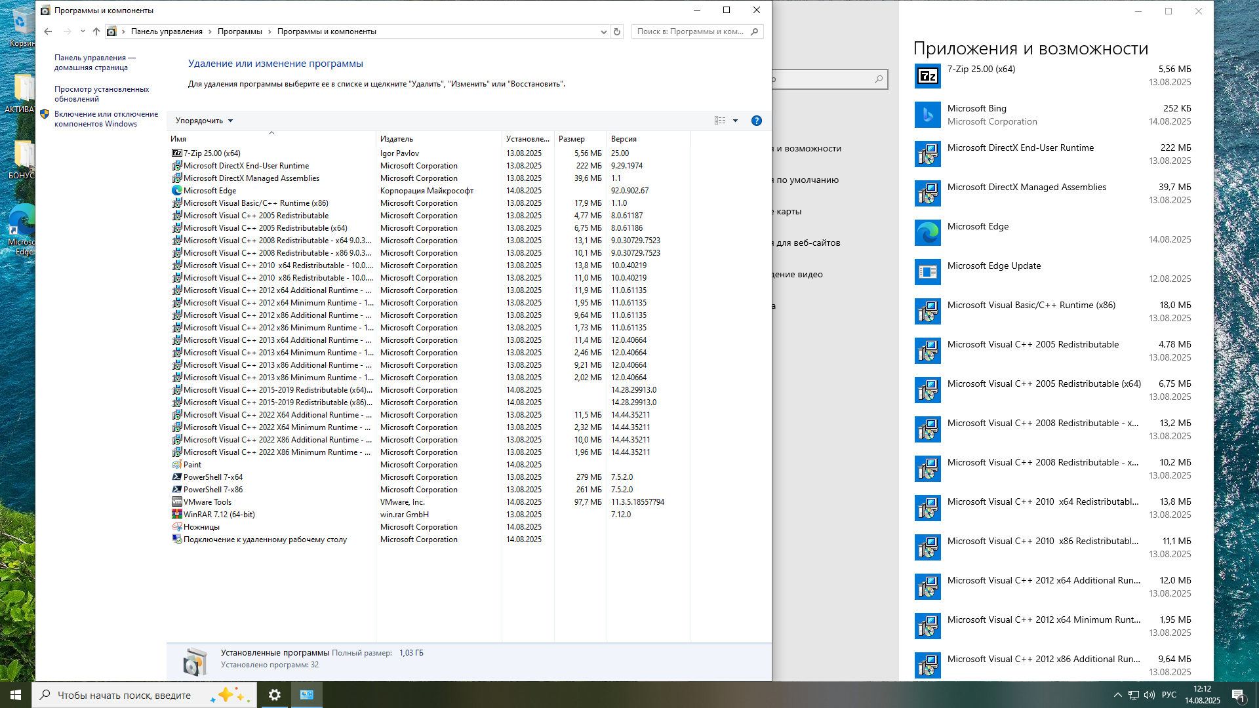Image resolution: width=1259 pixels, height=708 pixels.
Task: Open Settings gear icon in taskbar
Action: coord(275,695)
